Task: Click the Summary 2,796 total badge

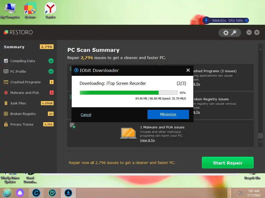Action: click(47, 47)
